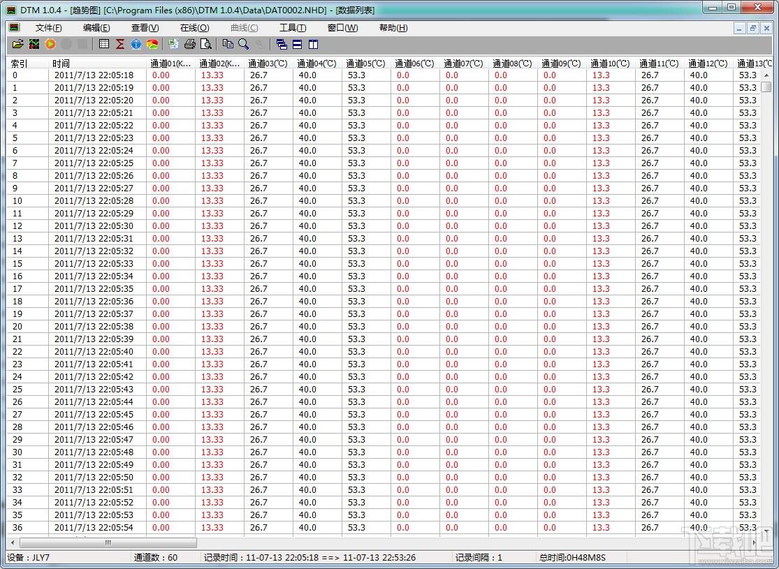Open the 帮助(H) menu
The height and width of the screenshot is (569, 779).
tap(393, 28)
